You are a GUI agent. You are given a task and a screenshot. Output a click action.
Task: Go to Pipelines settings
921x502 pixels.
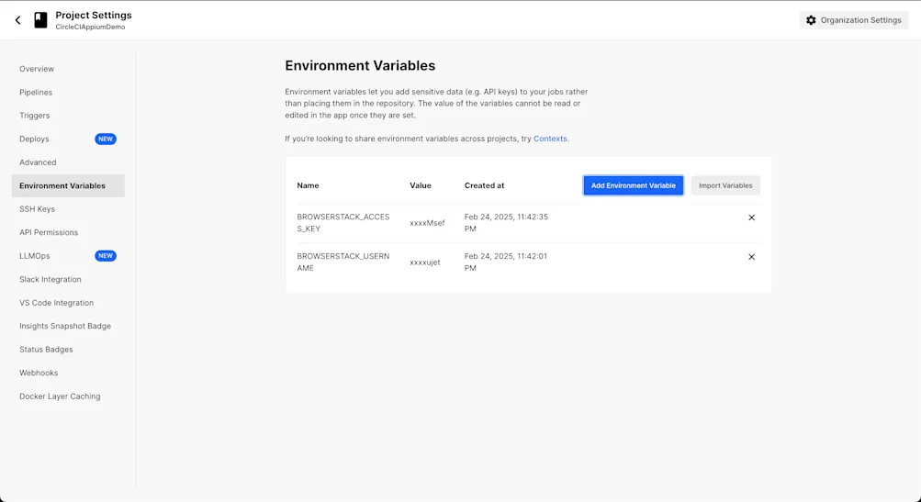pyautogui.click(x=36, y=92)
